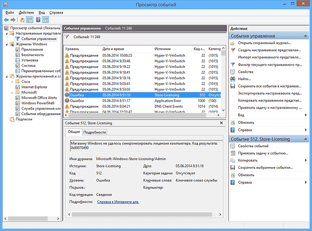Click icon beside Привязать задачу к событию
312x231 pixels.
(233, 153)
